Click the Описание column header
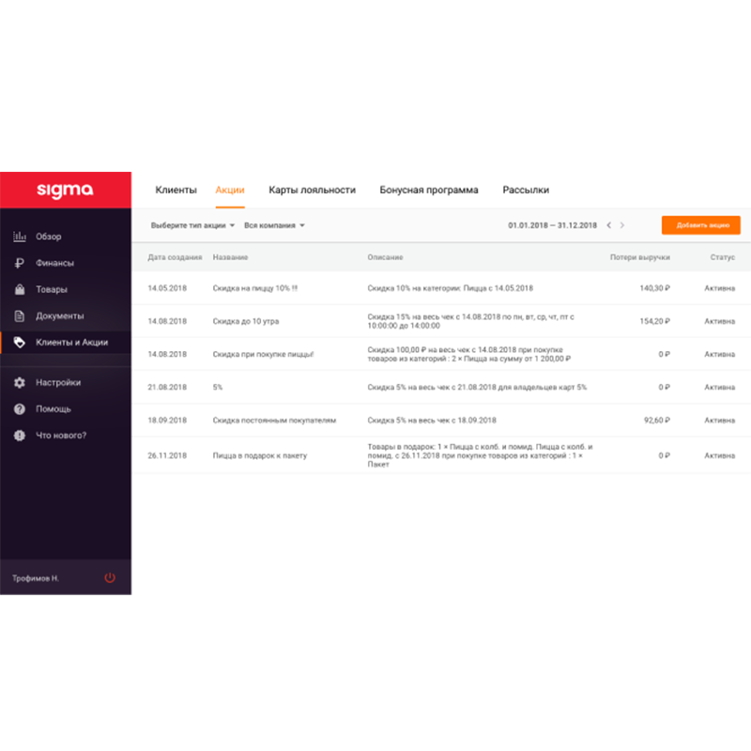Viewport: 751px width, 751px height. pyautogui.click(x=385, y=257)
